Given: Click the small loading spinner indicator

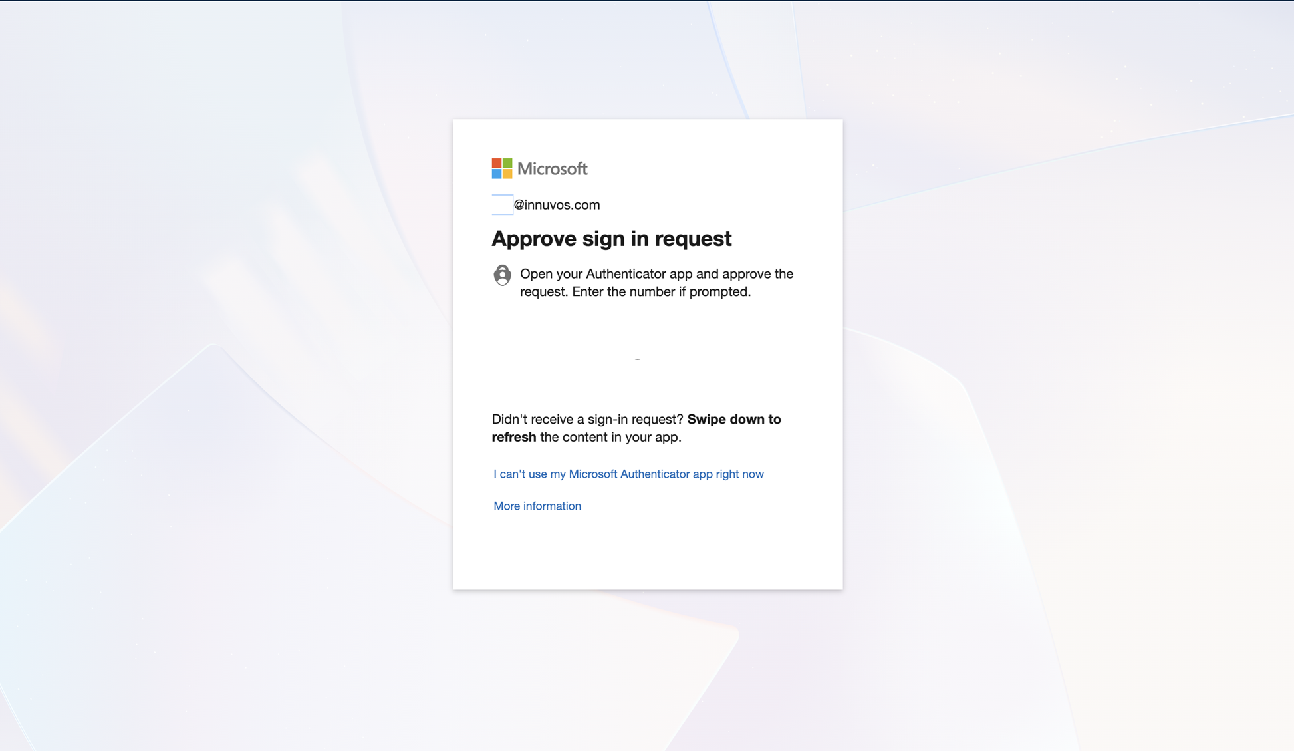Looking at the screenshot, I should (x=638, y=359).
